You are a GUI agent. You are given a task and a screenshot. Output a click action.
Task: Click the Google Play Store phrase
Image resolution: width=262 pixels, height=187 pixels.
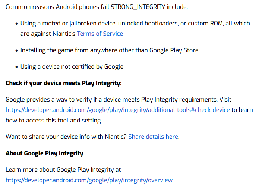coord(174,50)
